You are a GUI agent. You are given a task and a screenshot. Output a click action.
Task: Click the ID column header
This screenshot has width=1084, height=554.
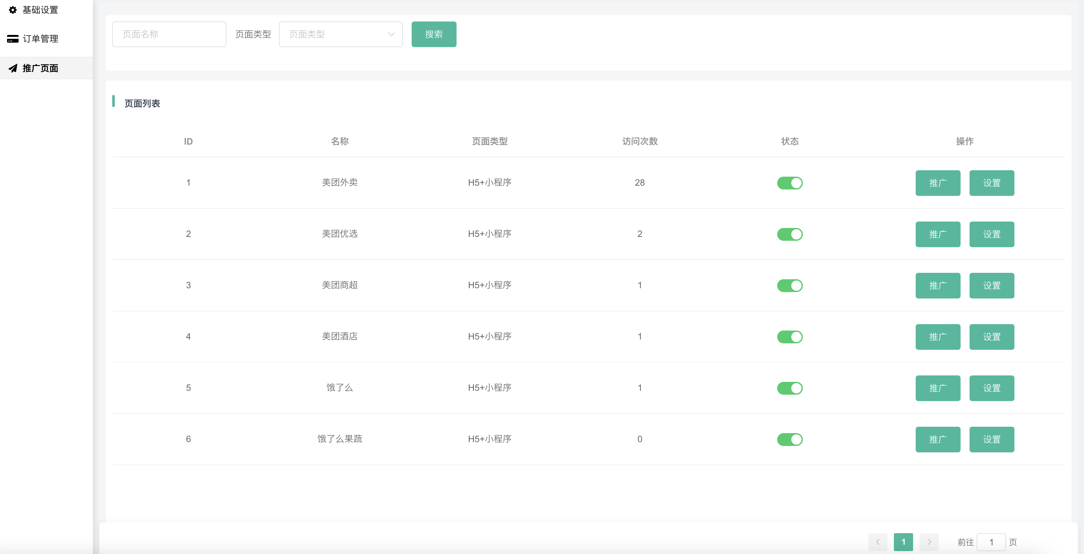pos(188,142)
